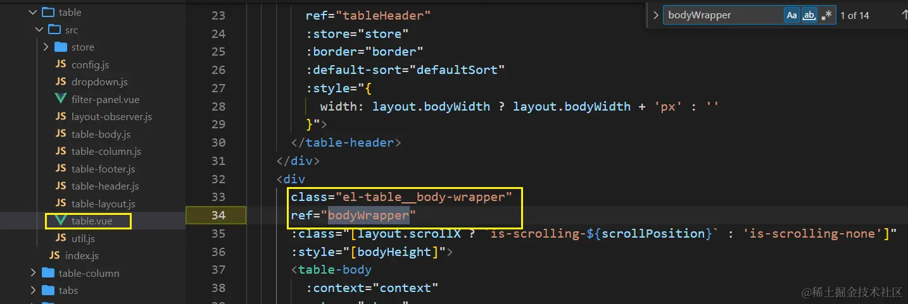Toggle Use Regular Expression option
The height and width of the screenshot is (304, 908).
(x=826, y=15)
